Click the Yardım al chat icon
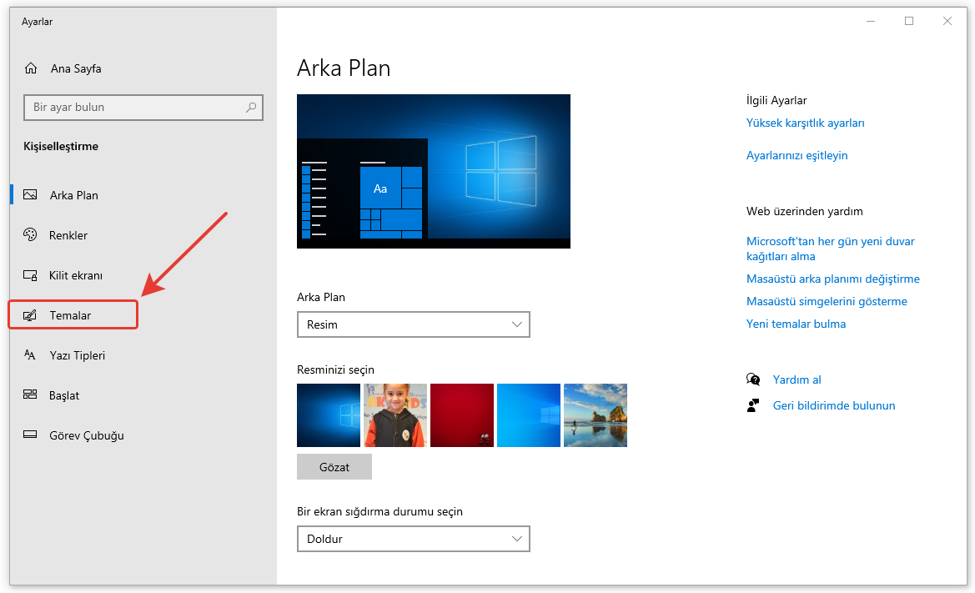The image size is (975, 593). coord(754,379)
